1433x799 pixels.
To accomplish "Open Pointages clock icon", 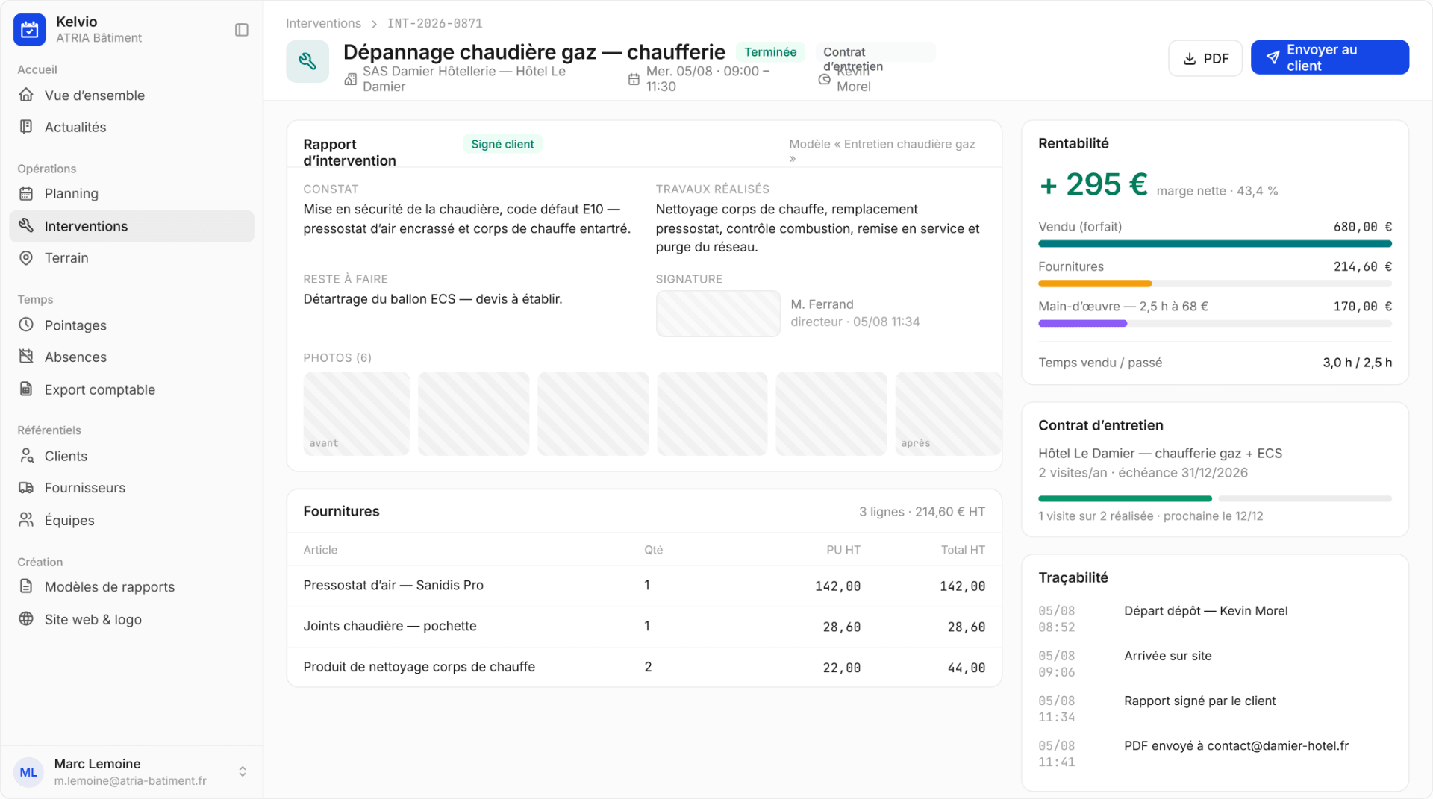I will (26, 325).
